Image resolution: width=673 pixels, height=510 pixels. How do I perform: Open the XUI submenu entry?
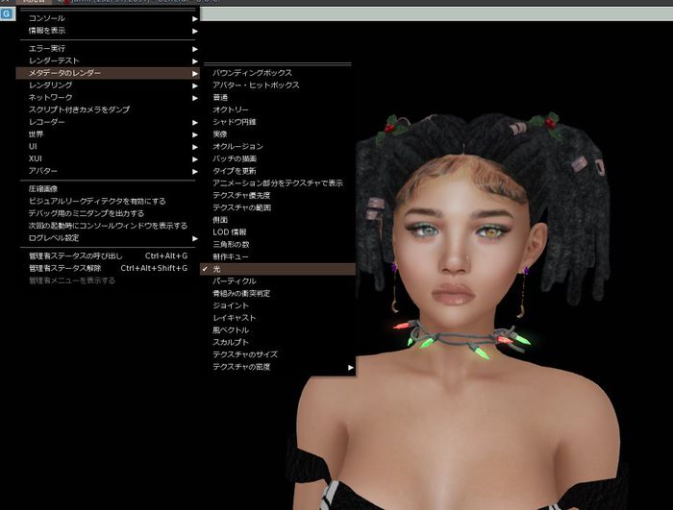click(108, 158)
